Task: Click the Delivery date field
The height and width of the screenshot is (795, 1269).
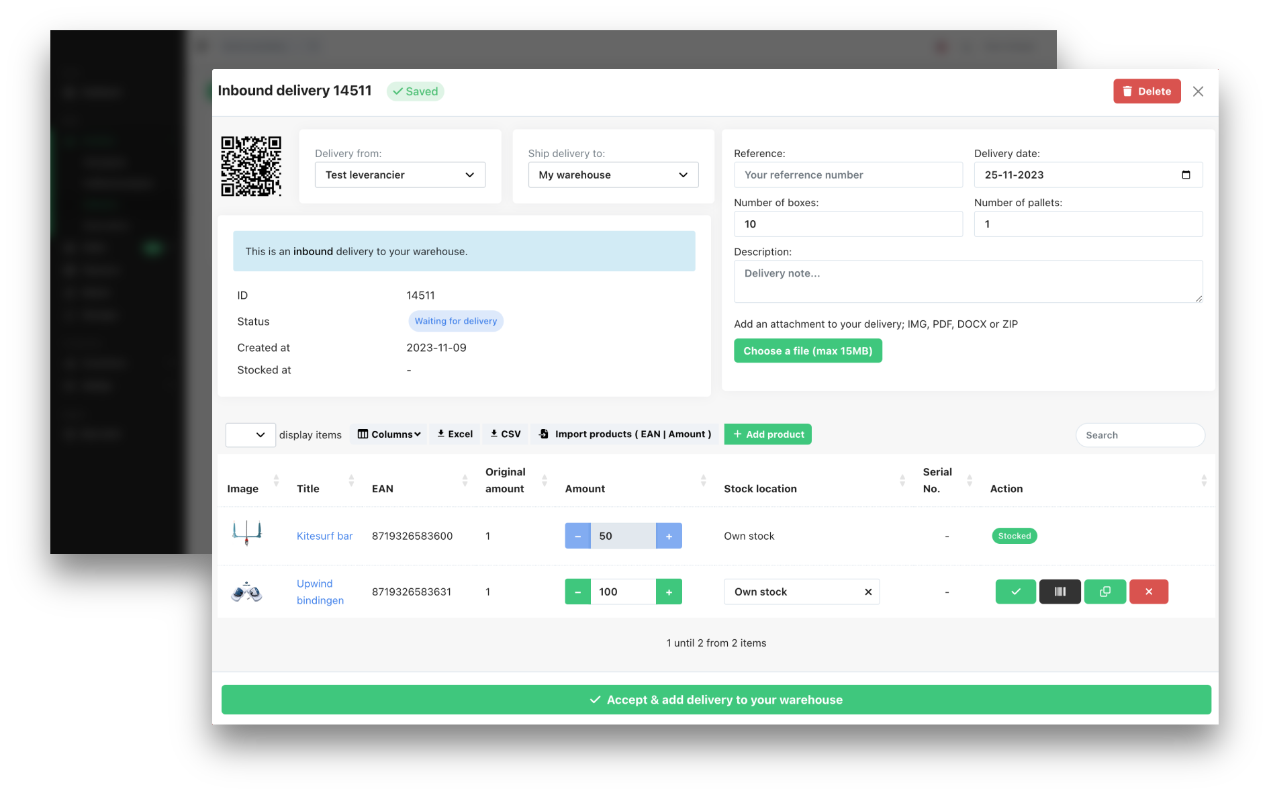Action: (1088, 175)
